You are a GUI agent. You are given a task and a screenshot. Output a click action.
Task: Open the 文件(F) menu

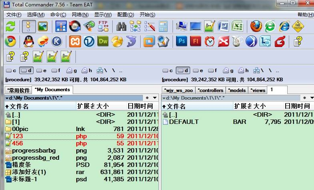[x=14, y=15]
